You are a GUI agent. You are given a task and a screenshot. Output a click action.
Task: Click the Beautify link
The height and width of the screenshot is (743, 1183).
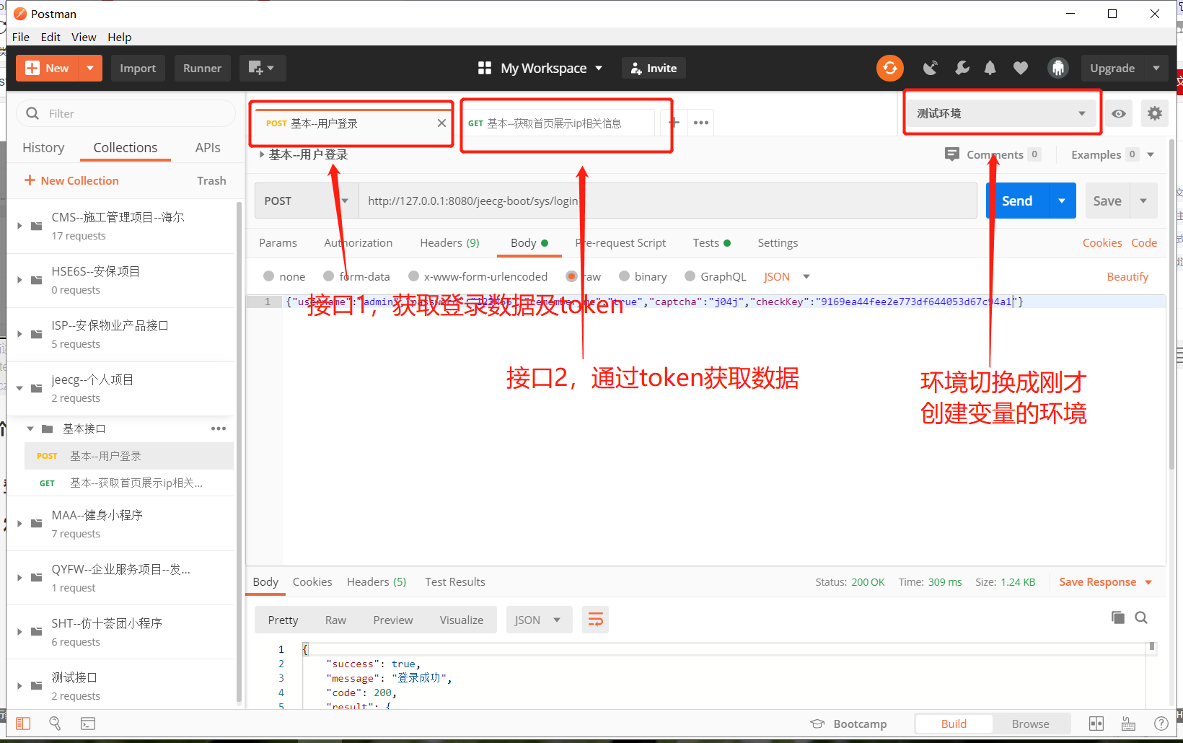(1127, 276)
